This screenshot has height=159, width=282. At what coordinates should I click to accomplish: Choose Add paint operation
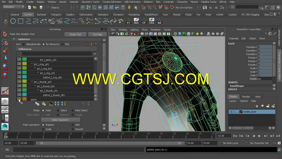click(73, 125)
